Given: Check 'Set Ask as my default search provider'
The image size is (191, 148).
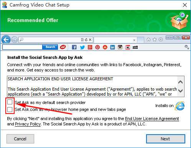Looking at the screenshot, I should (x=10, y=102).
